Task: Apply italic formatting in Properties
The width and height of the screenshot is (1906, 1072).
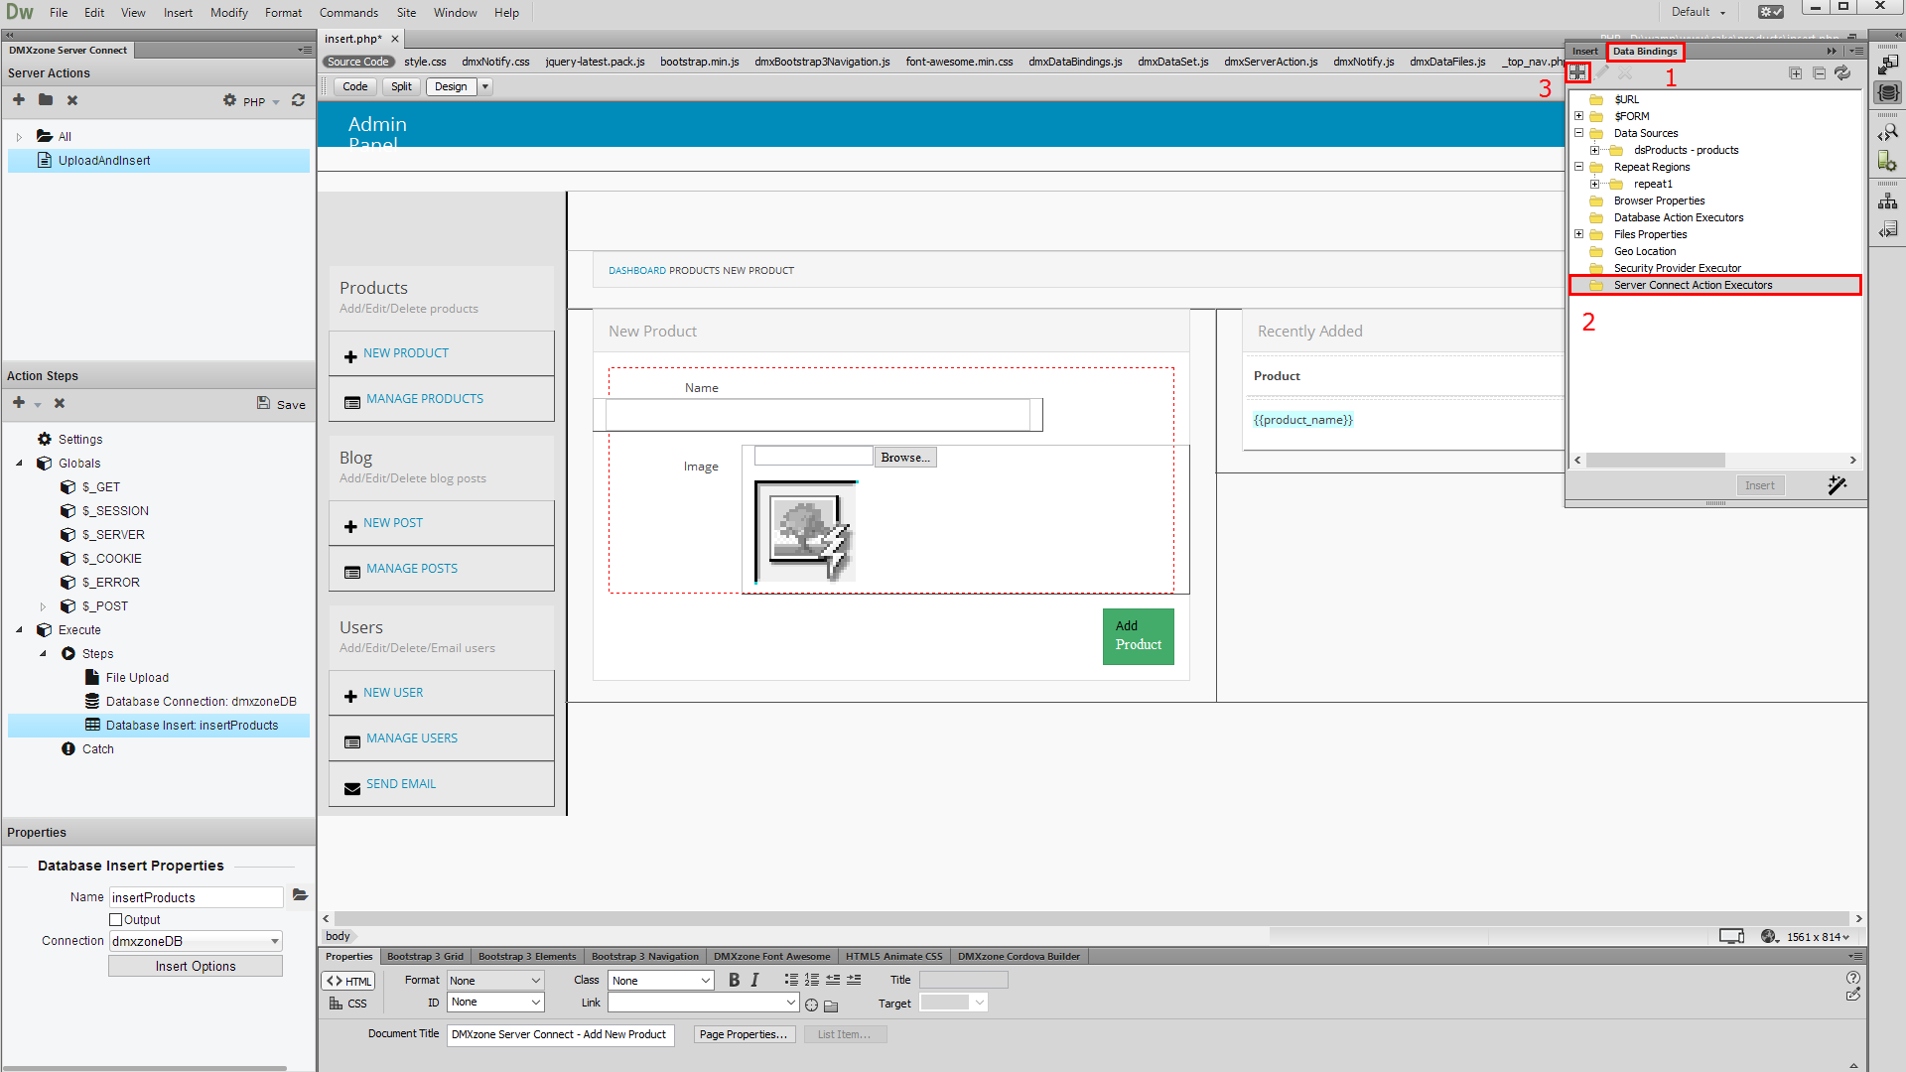Action: (754, 980)
